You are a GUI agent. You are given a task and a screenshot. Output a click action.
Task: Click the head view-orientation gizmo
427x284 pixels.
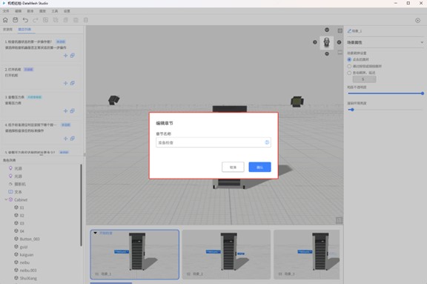[327, 42]
